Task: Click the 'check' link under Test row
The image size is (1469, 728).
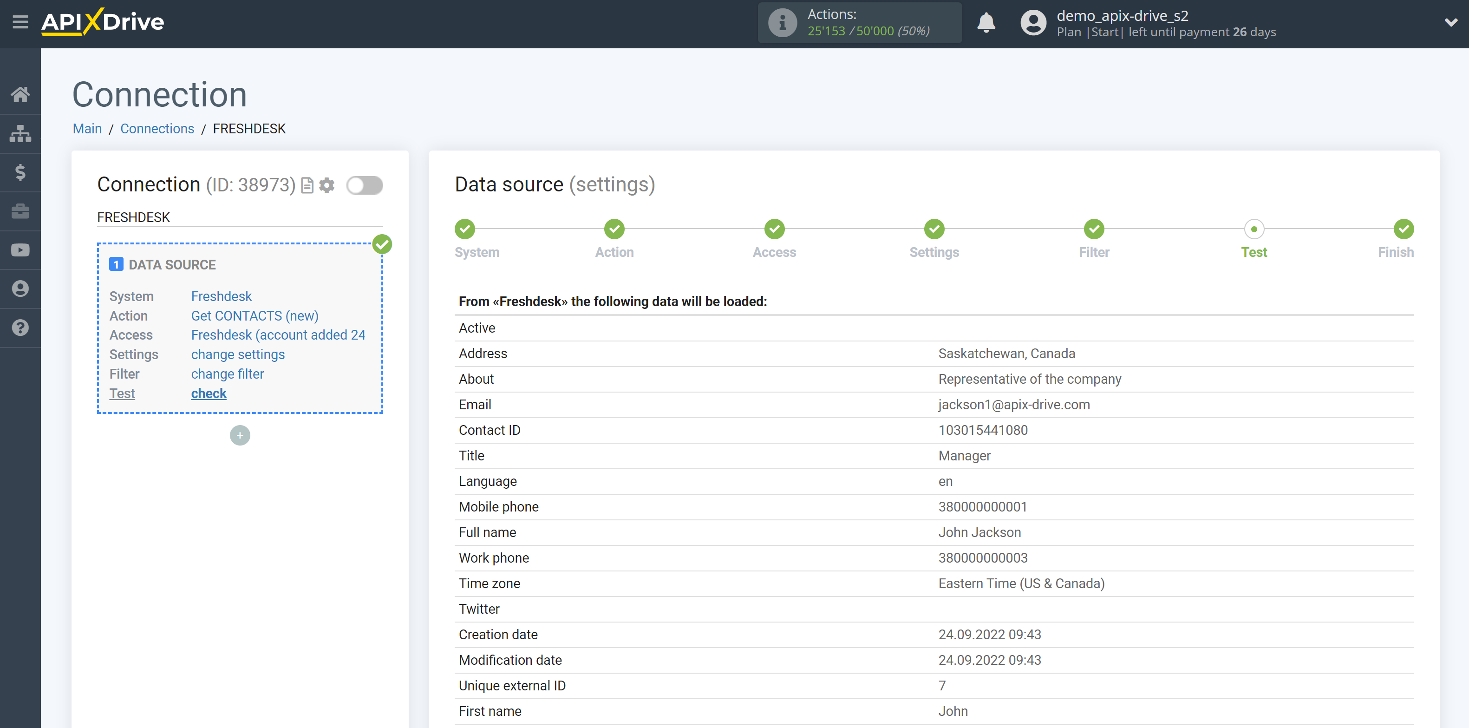Action: tap(208, 394)
